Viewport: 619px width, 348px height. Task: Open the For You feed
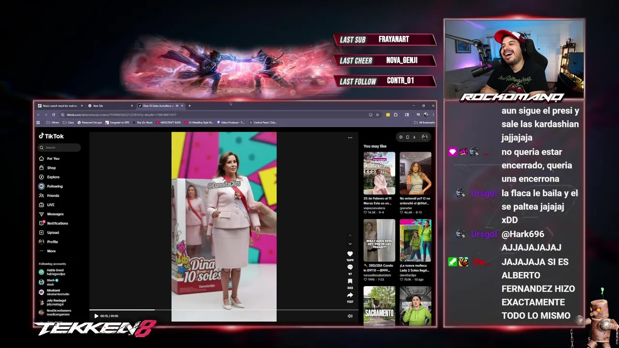point(50,159)
